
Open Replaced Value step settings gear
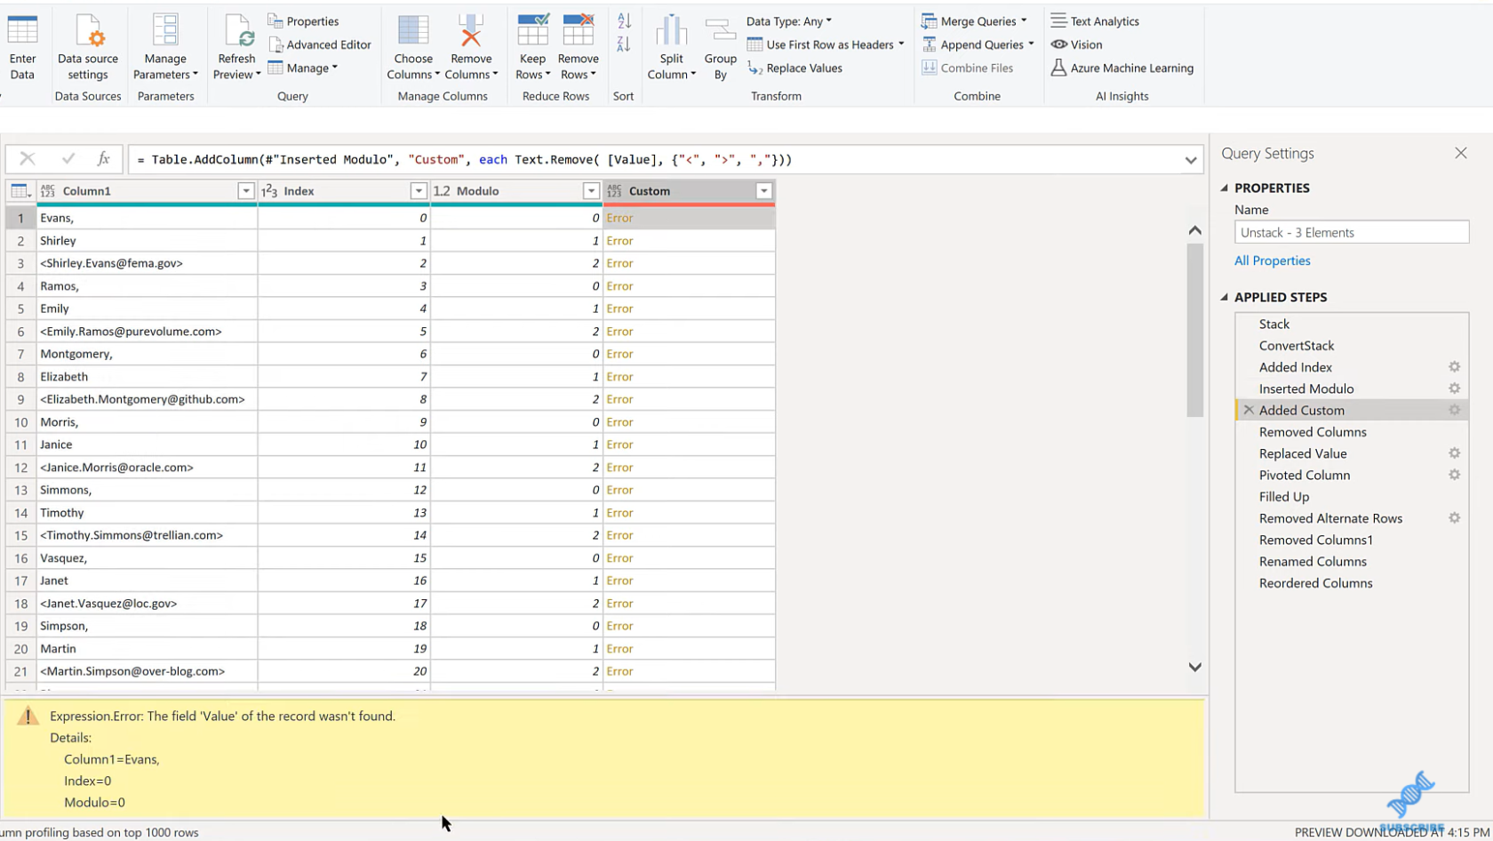pos(1455,453)
